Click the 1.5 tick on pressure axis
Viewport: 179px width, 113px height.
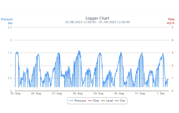pyautogui.click(x=10, y=53)
